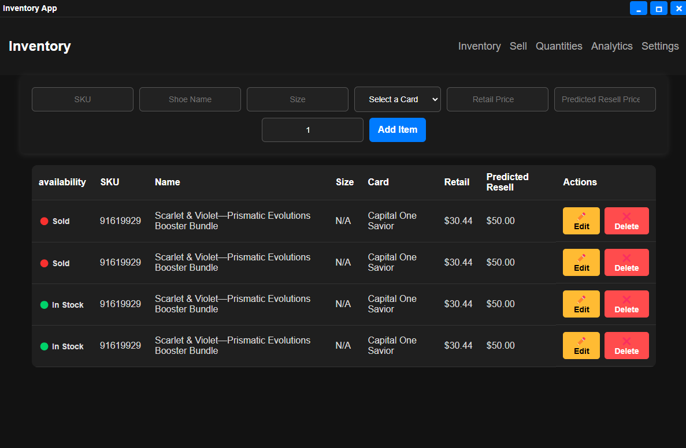This screenshot has height=448, width=686.
Task: Go to the Quantities page
Action: click(558, 46)
